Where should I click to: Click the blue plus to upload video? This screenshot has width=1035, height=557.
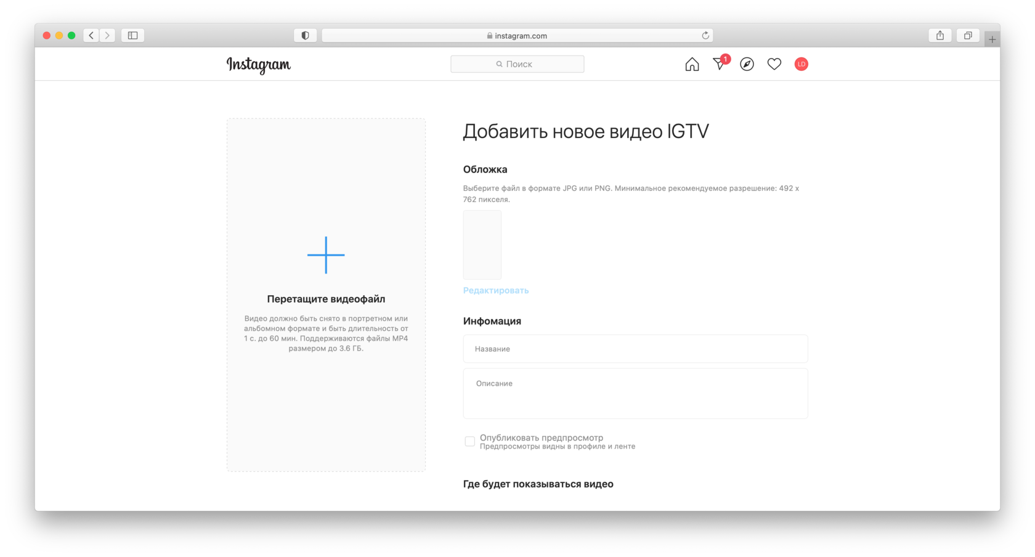click(x=326, y=254)
